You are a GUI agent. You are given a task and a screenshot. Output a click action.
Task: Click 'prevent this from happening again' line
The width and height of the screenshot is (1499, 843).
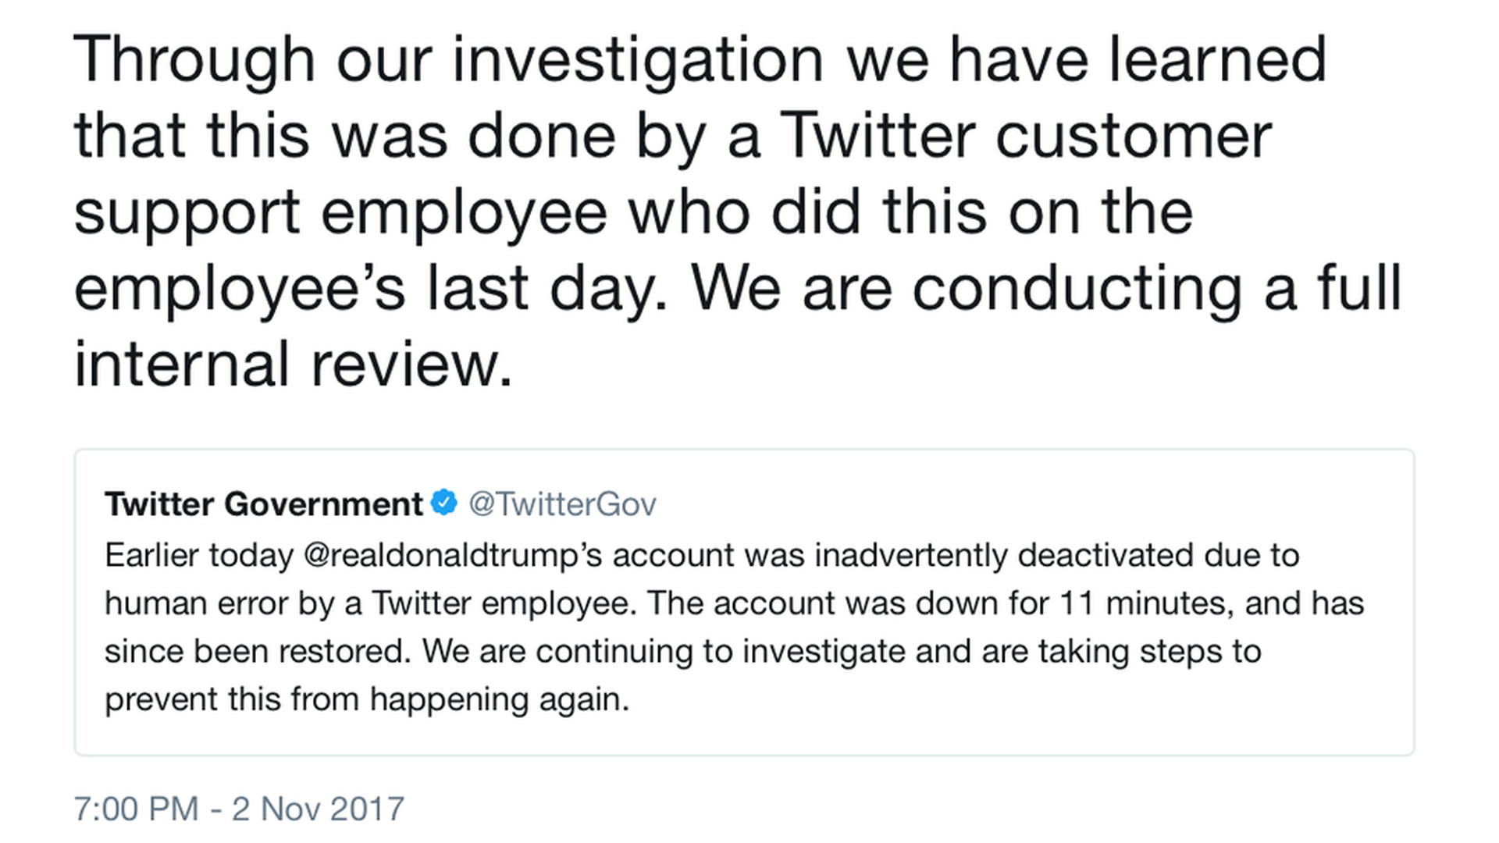point(367,699)
